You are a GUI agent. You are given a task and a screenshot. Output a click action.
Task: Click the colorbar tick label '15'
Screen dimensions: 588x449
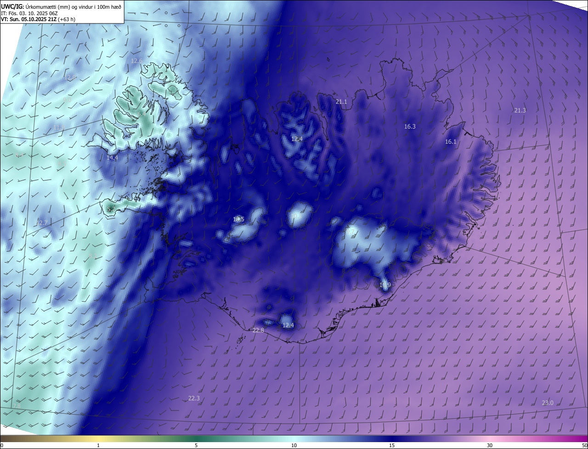coord(392,445)
